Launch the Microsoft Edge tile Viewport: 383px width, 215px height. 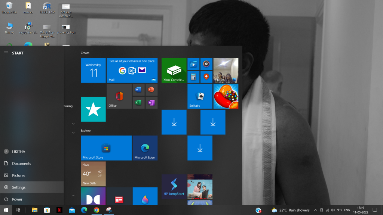(x=145, y=148)
